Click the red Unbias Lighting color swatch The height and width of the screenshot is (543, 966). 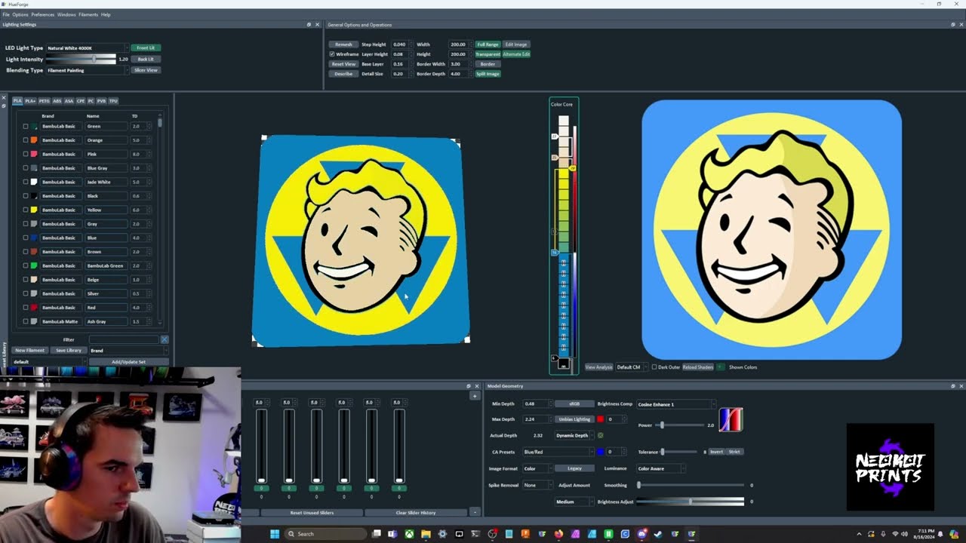(601, 419)
